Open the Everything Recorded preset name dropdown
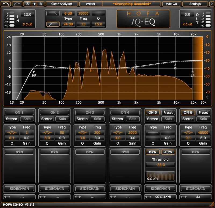215x208 pixels. [x=132, y=4]
